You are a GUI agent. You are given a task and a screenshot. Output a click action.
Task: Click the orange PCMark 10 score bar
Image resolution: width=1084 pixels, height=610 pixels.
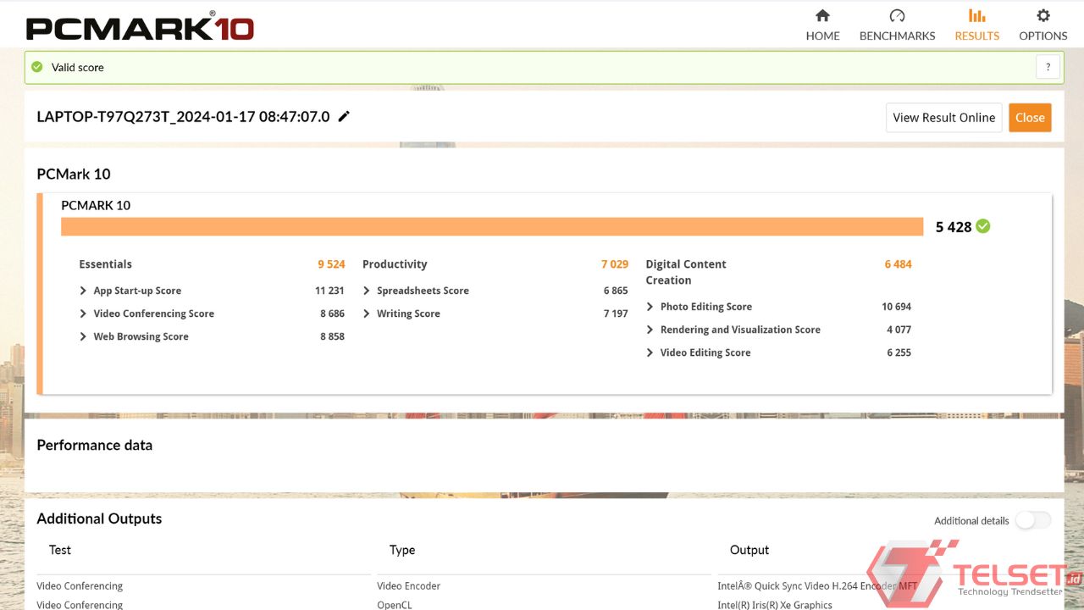pos(491,226)
